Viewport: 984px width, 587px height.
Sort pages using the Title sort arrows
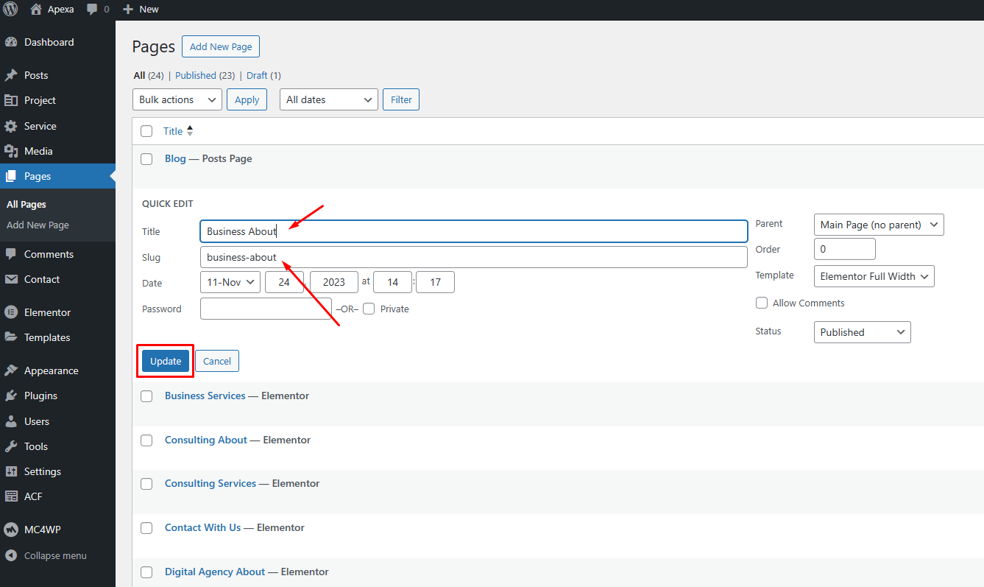190,131
